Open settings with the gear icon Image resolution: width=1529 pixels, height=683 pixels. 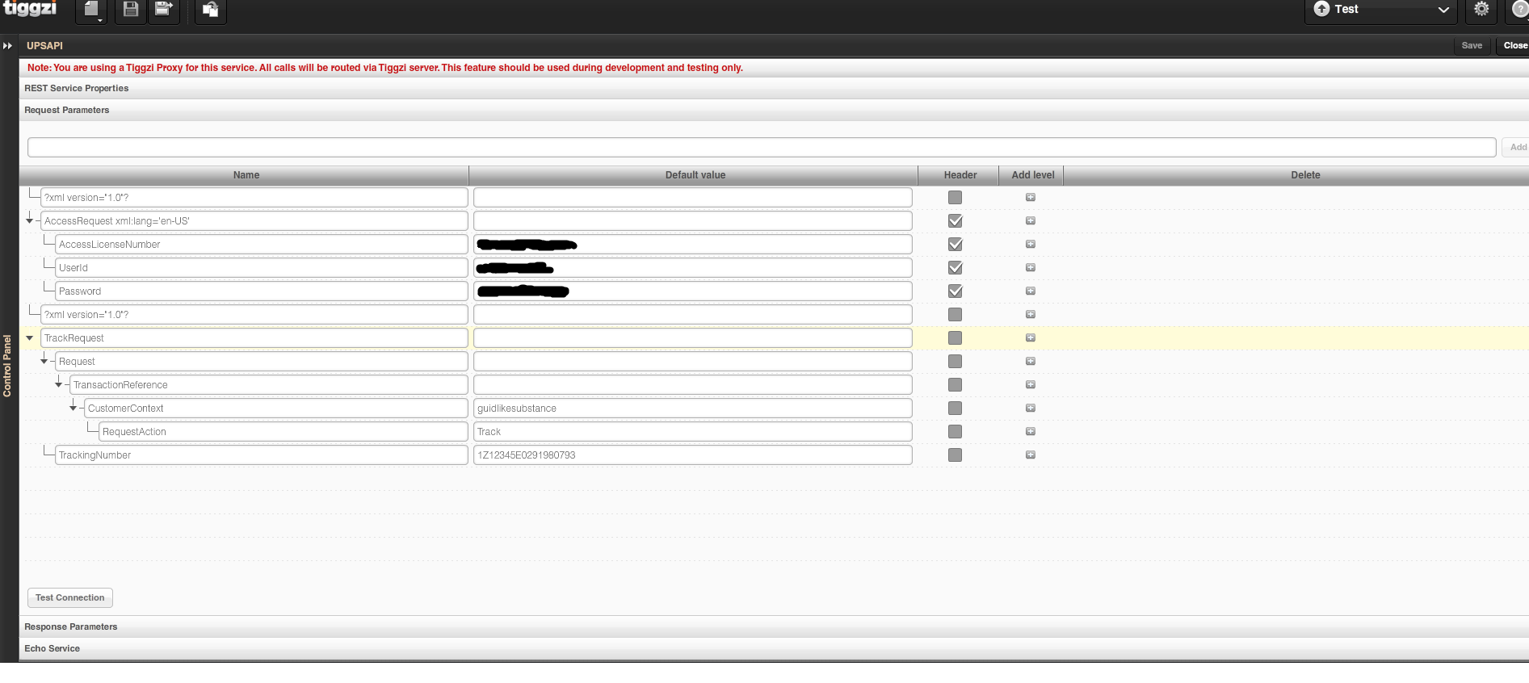[1481, 10]
